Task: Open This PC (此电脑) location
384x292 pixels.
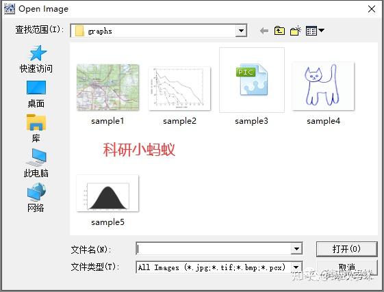Action: point(36,163)
